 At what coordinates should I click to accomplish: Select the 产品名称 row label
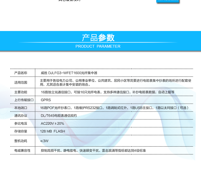[21, 73]
